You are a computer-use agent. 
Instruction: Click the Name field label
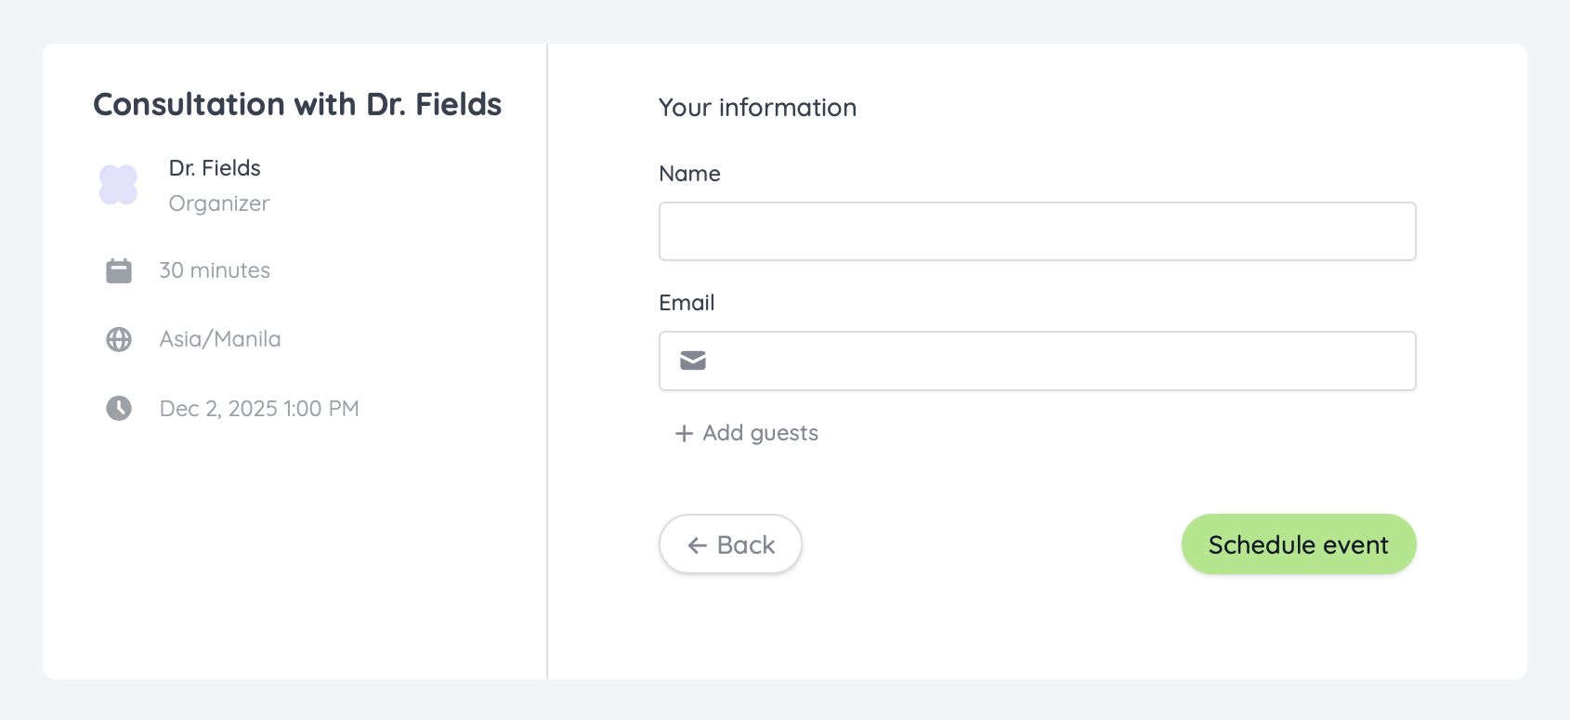click(x=689, y=174)
